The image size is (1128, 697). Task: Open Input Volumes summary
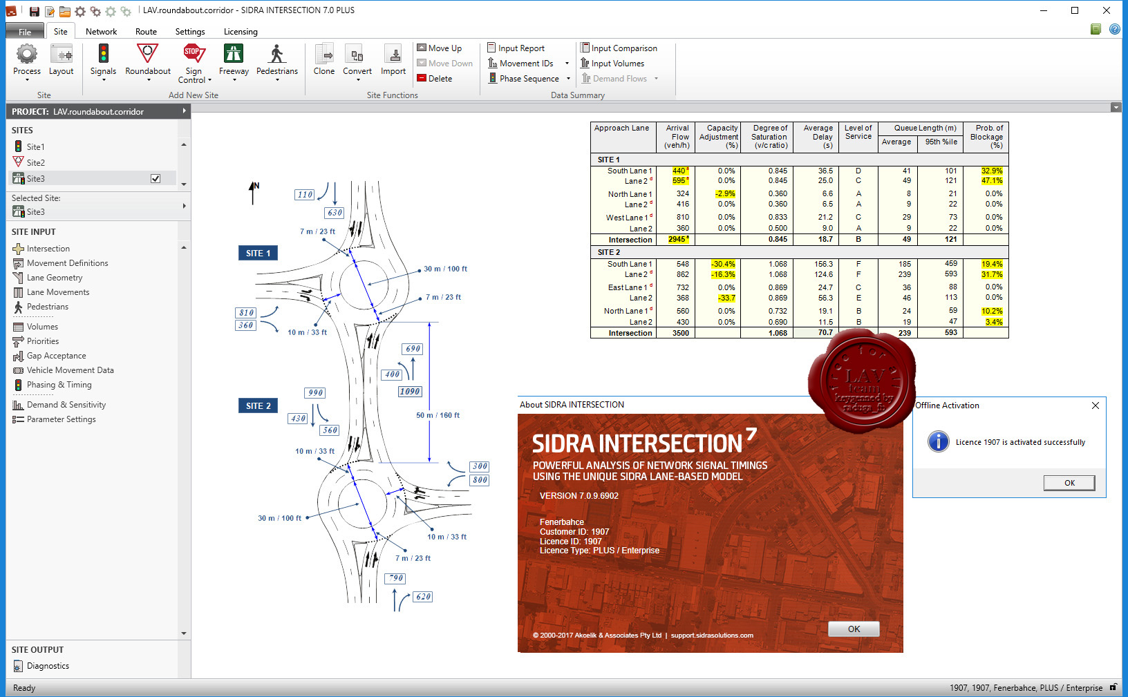point(612,64)
